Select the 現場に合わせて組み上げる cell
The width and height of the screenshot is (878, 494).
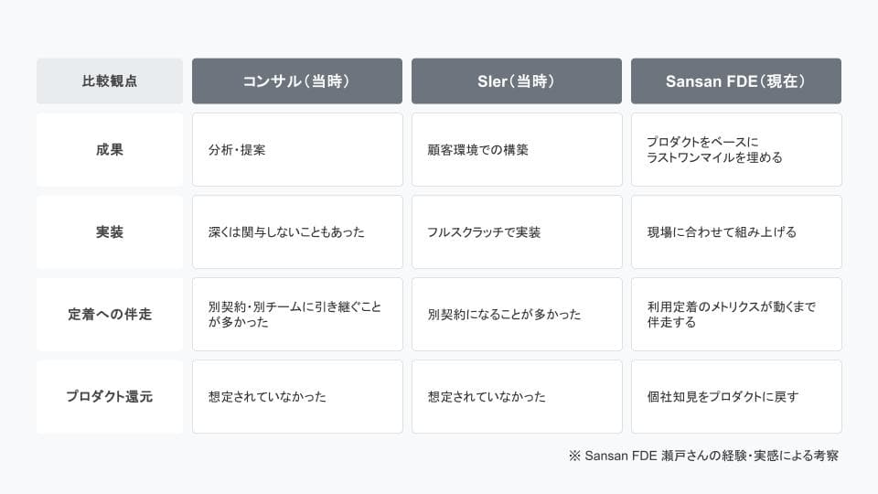[736, 231]
